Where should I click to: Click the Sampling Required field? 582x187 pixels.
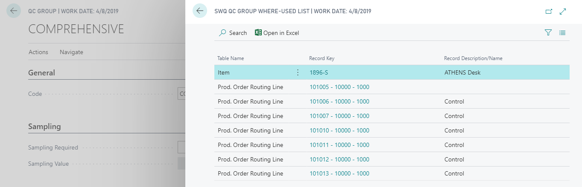click(182, 147)
